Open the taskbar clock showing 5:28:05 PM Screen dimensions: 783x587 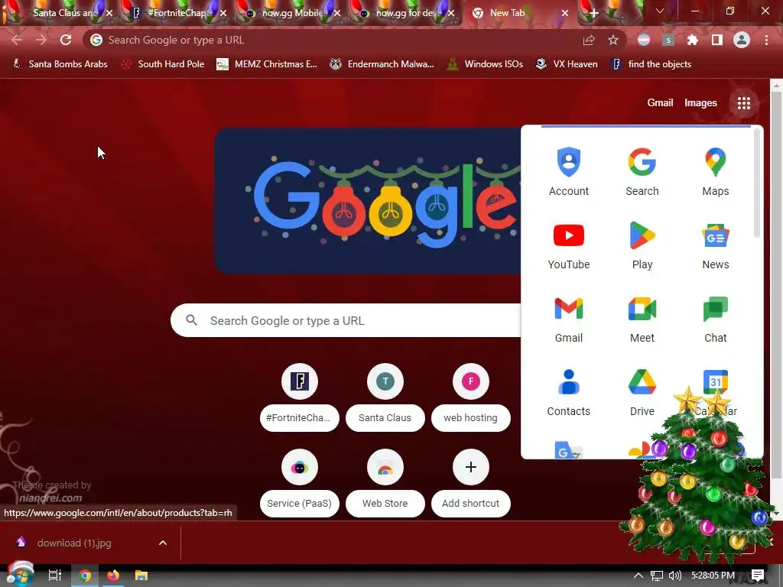(x=713, y=575)
